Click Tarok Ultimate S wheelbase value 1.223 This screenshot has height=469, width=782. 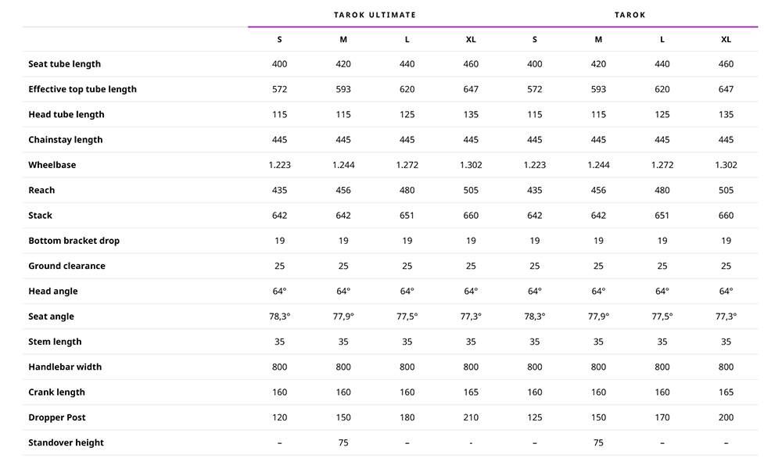[x=279, y=165]
